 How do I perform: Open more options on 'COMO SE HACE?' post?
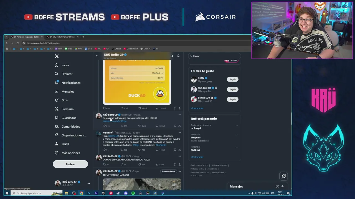(179, 156)
